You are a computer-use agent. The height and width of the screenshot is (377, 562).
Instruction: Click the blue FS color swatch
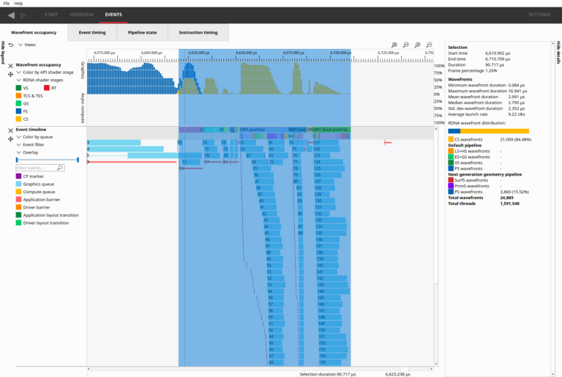[18, 111]
